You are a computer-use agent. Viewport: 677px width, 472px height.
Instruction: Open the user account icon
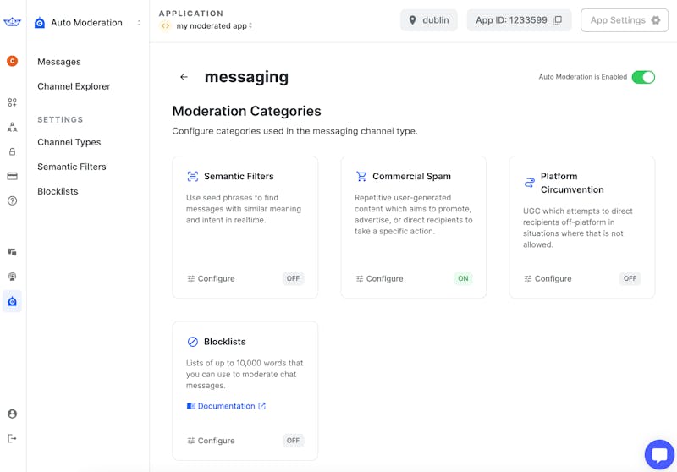[12, 414]
